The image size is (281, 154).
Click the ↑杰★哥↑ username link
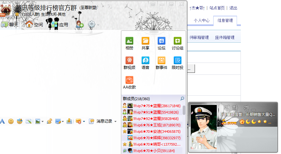point(197,8)
